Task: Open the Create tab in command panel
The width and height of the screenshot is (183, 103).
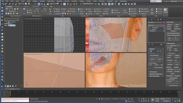Action: tap(149, 19)
